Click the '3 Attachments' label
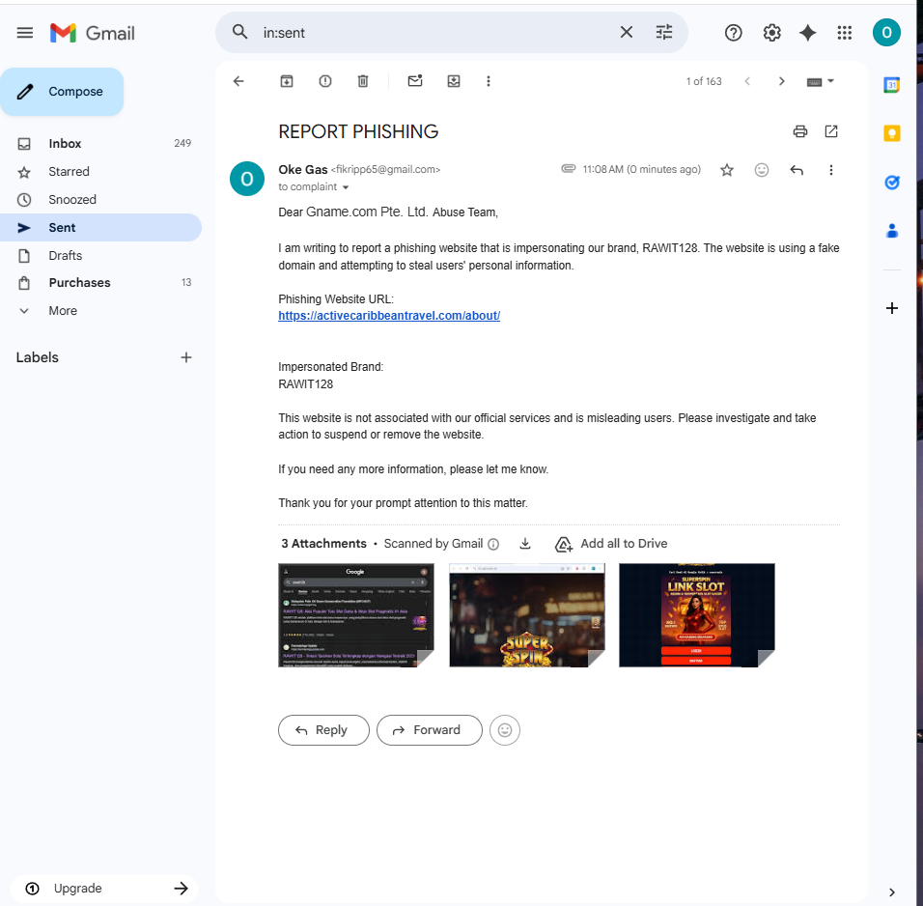This screenshot has width=923, height=906. pyautogui.click(x=323, y=544)
